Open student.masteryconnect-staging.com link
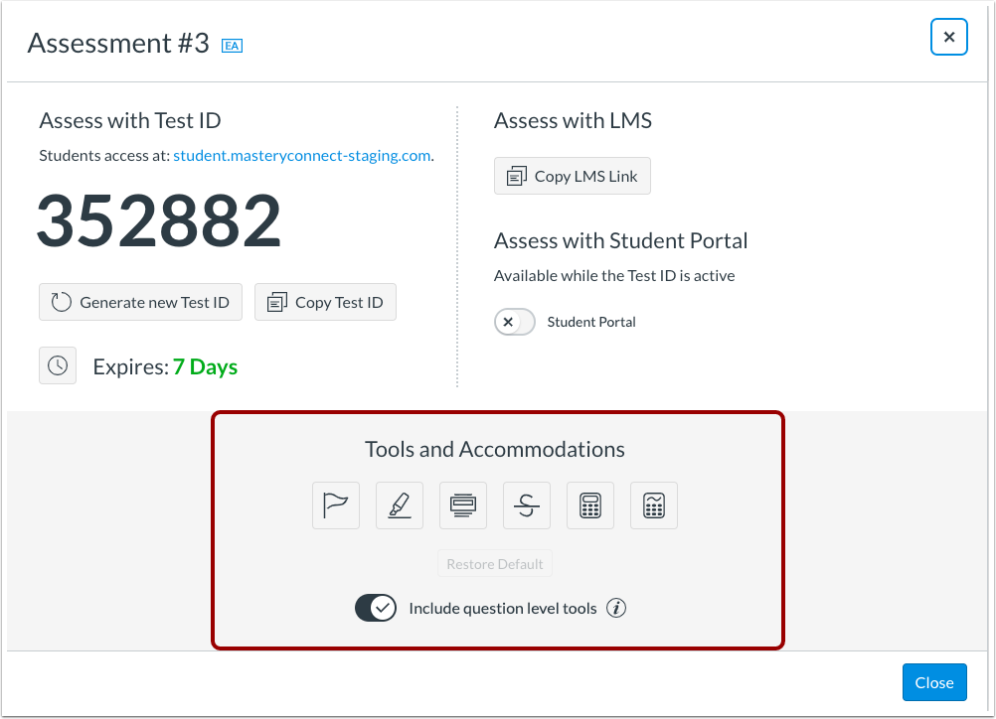Viewport: 996px width, 719px height. pyautogui.click(x=302, y=156)
